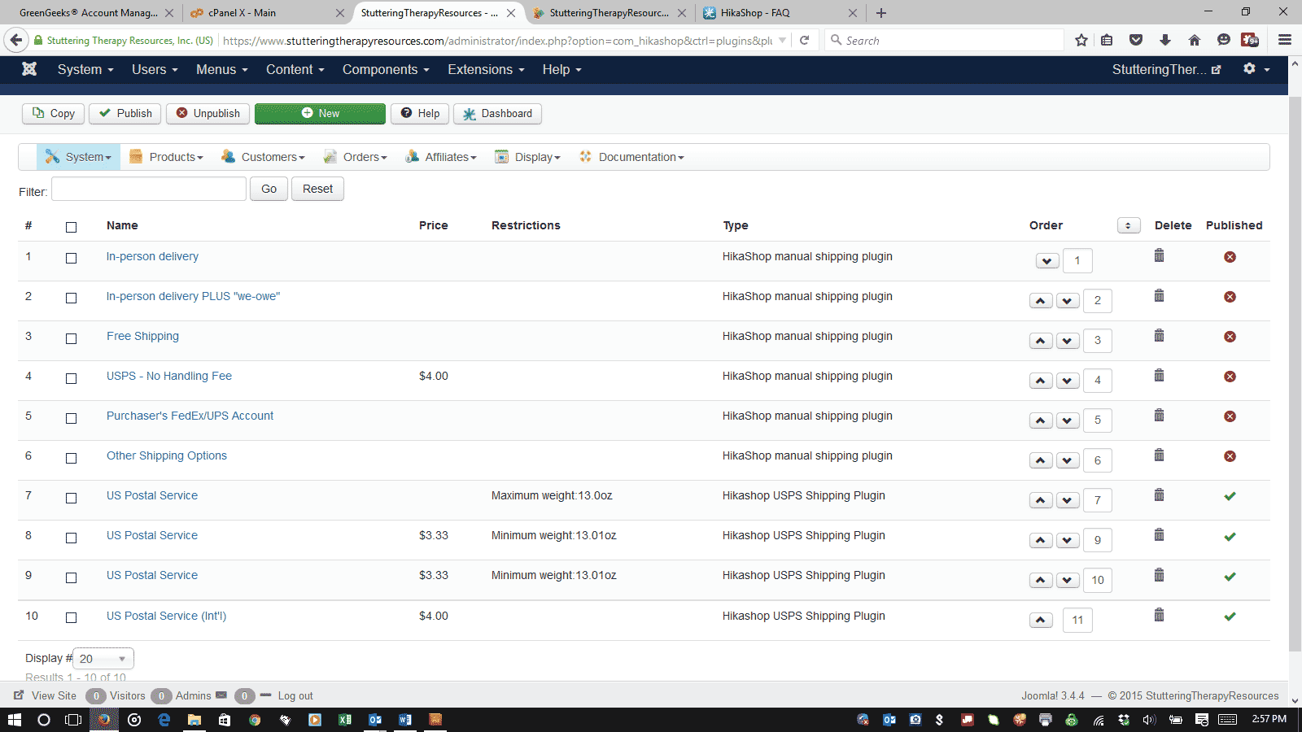Move In-person delivery down in order
Viewport: 1302px width, 732px height.
click(1047, 261)
